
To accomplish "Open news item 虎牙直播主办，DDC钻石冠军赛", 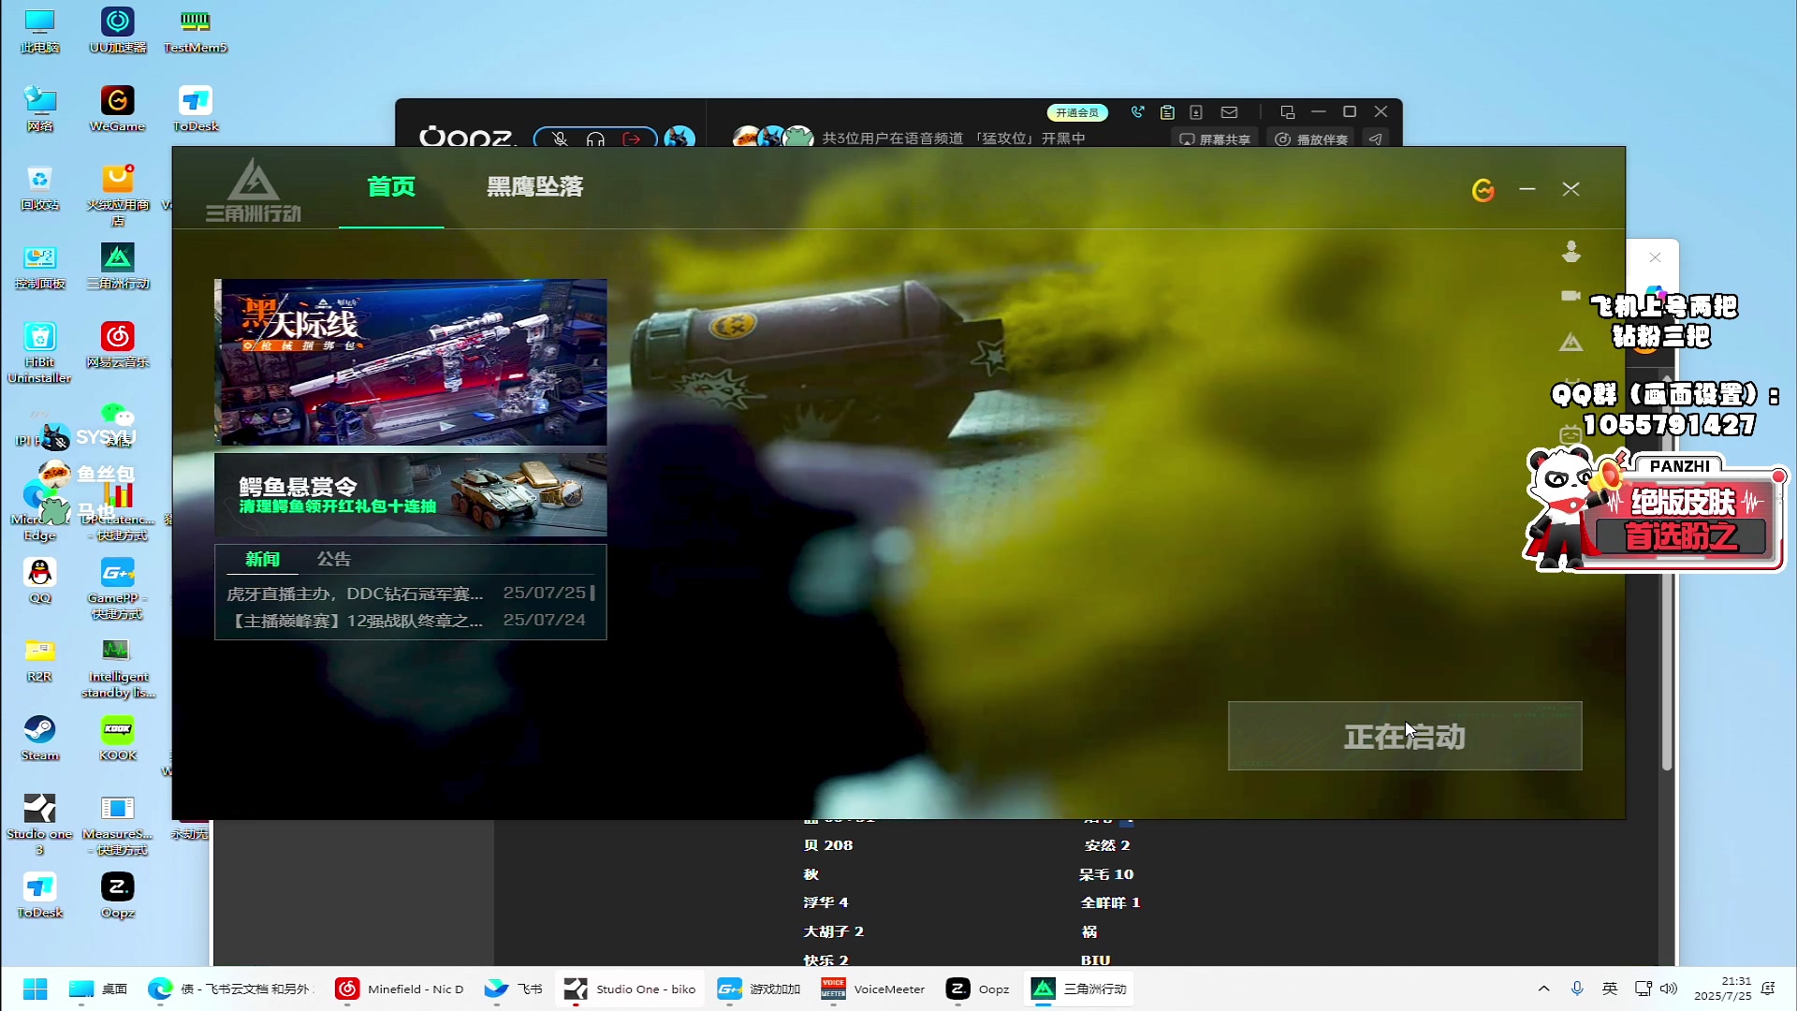I will pos(355,593).
